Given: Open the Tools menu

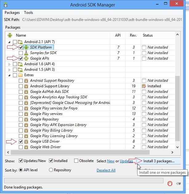Looking at the screenshot, I should [x=29, y=13].
